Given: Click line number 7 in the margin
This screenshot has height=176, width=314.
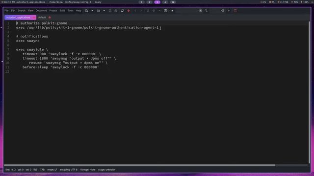Looking at the screenshot, I should click(x=8, y=49).
